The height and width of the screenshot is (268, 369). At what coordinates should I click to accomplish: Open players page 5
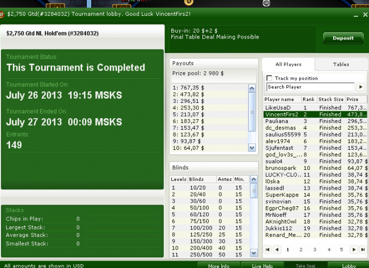click(x=341, y=250)
